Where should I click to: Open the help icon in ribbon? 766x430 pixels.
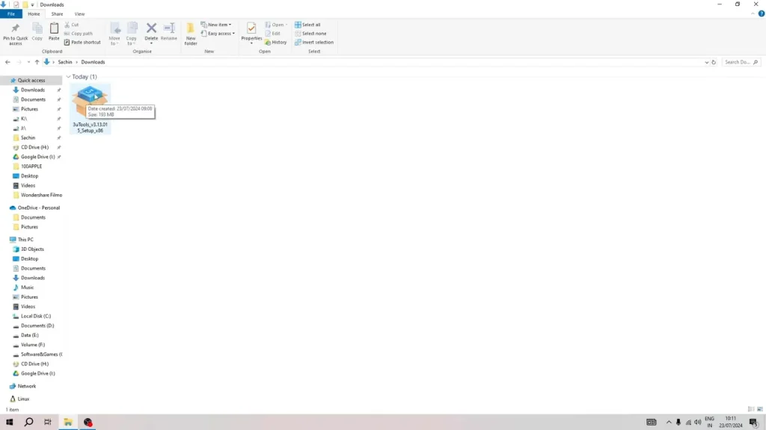click(x=761, y=13)
